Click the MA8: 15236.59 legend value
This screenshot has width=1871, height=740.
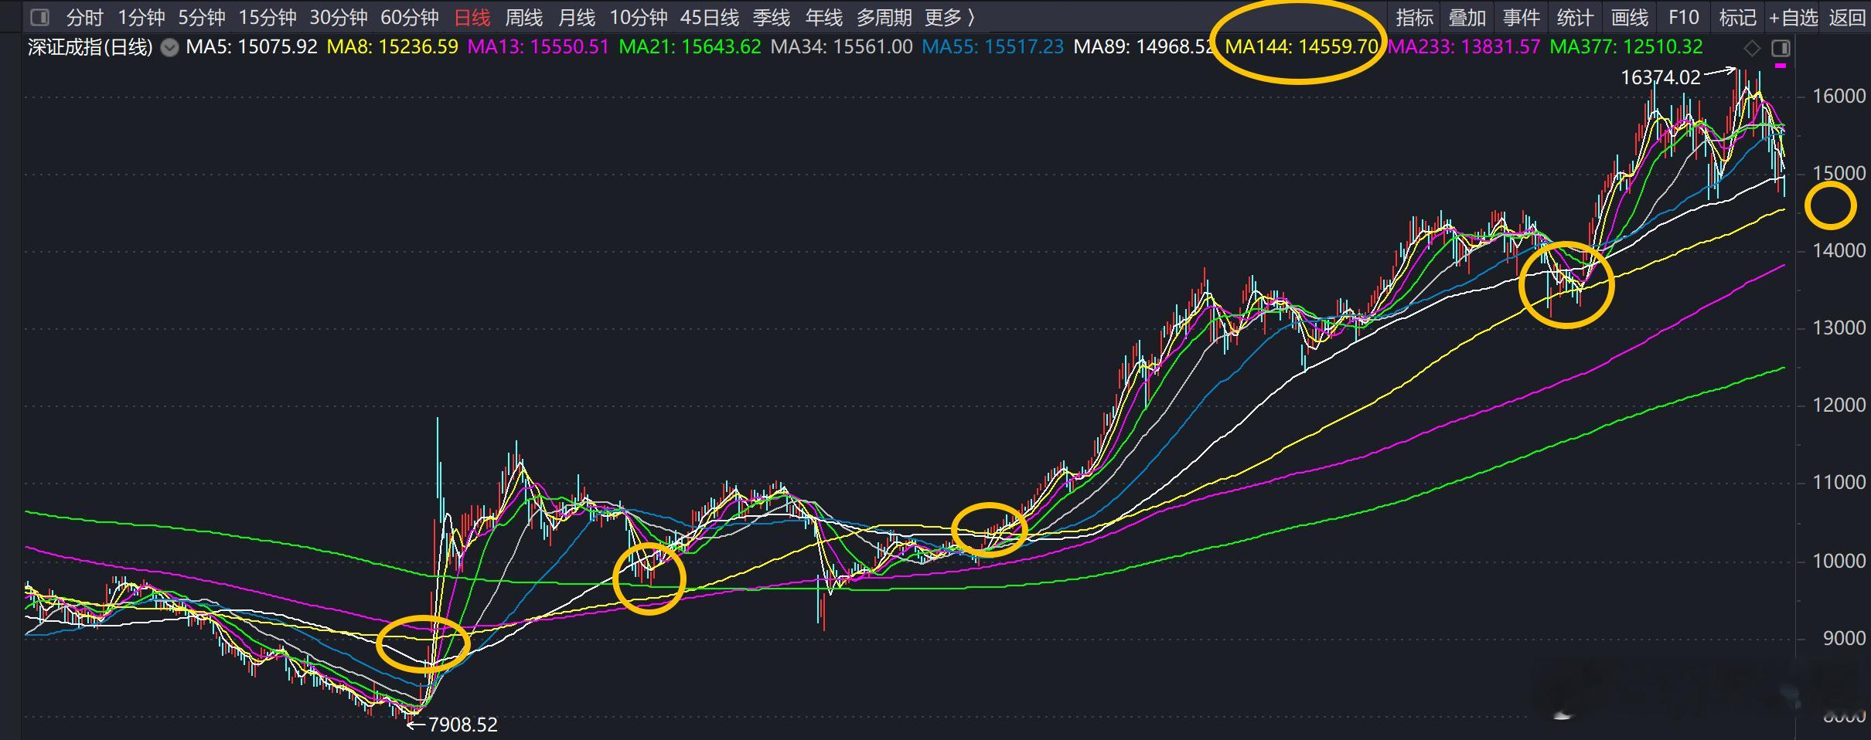[393, 47]
